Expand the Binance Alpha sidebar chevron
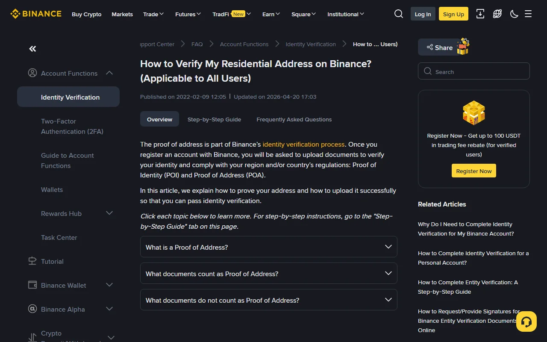The height and width of the screenshot is (342, 547). 109,309
